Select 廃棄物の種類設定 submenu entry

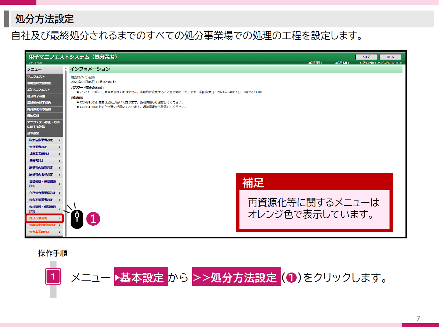[x=45, y=168]
